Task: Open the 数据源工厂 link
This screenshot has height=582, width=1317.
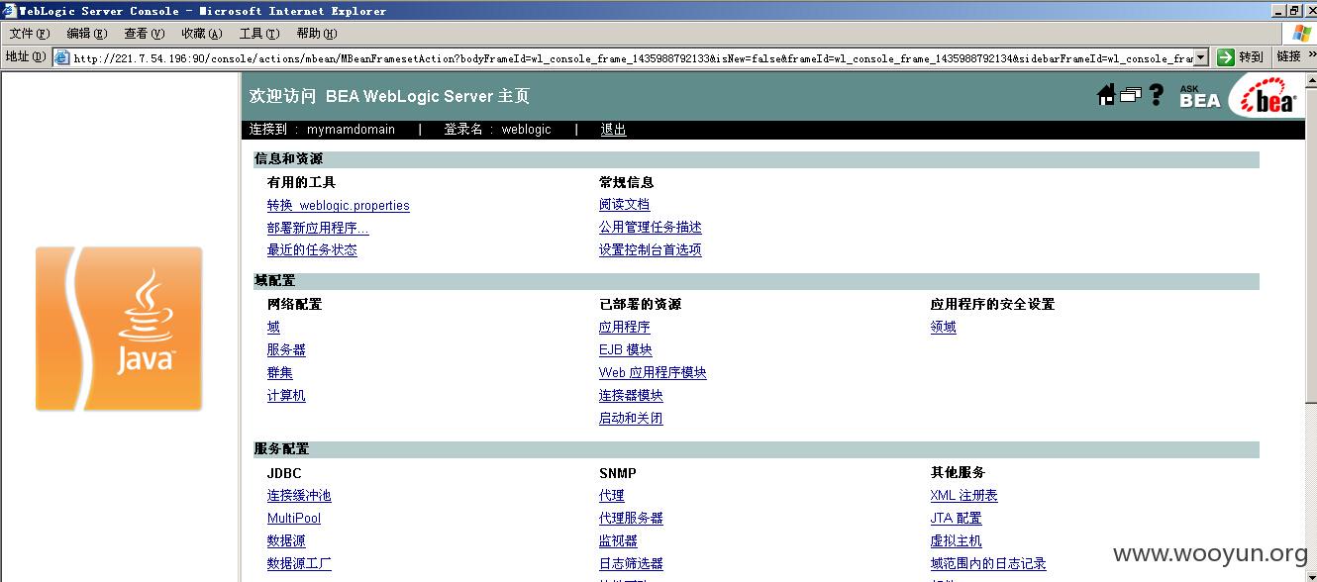Action: click(299, 564)
